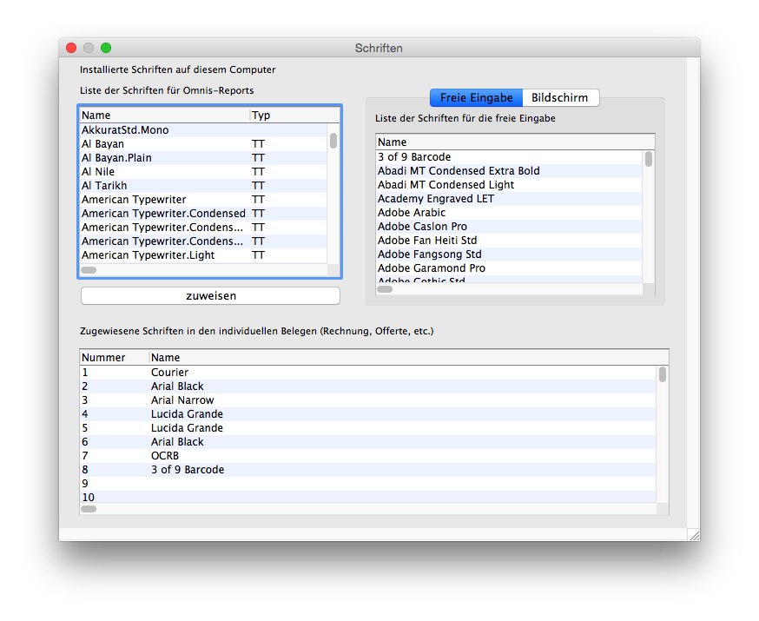Select 'American Typewriter' in the Omnis-Reports list
The width and height of the screenshot is (759, 621).
click(134, 200)
